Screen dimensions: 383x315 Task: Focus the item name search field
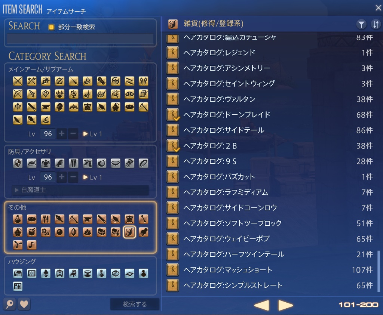80,38
